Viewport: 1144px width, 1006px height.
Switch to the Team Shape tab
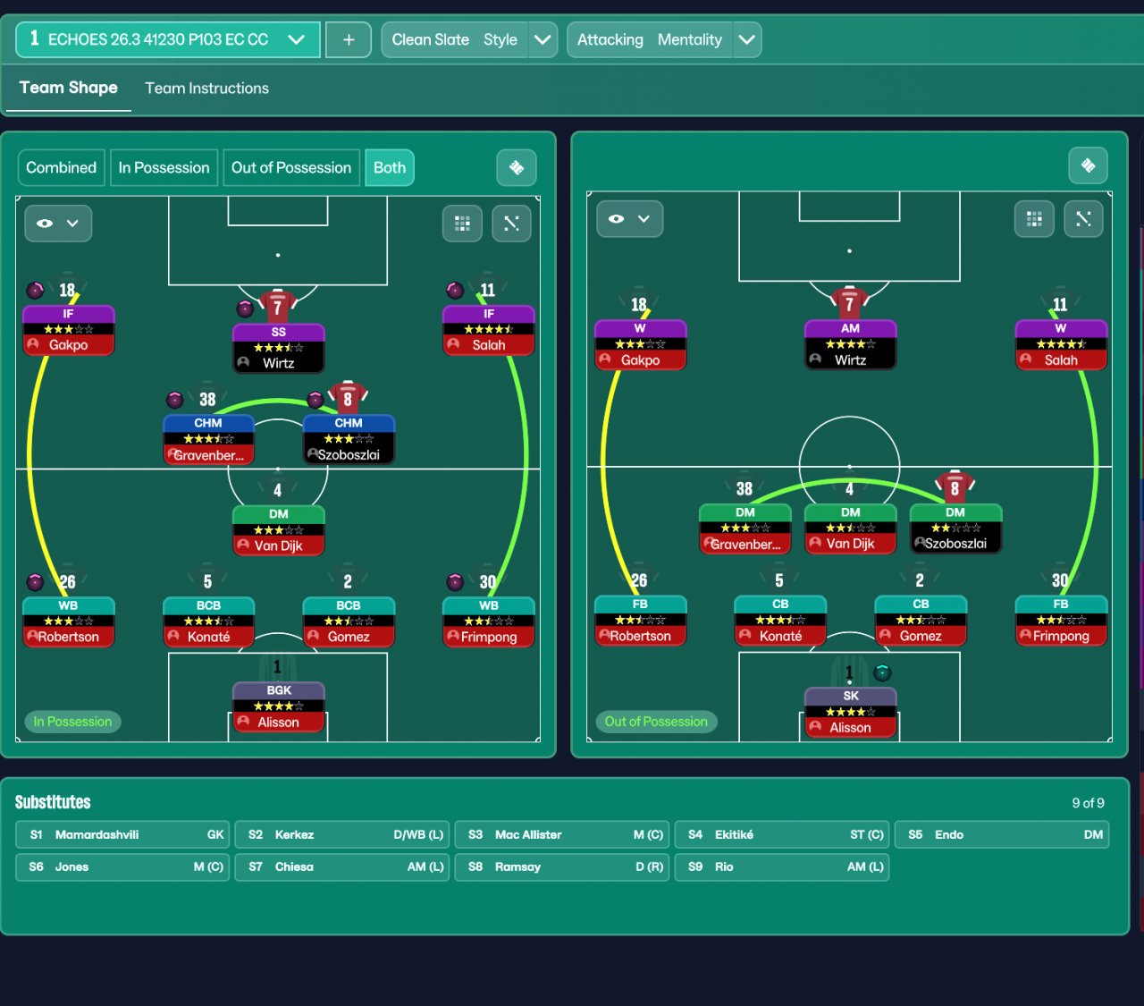pos(69,88)
